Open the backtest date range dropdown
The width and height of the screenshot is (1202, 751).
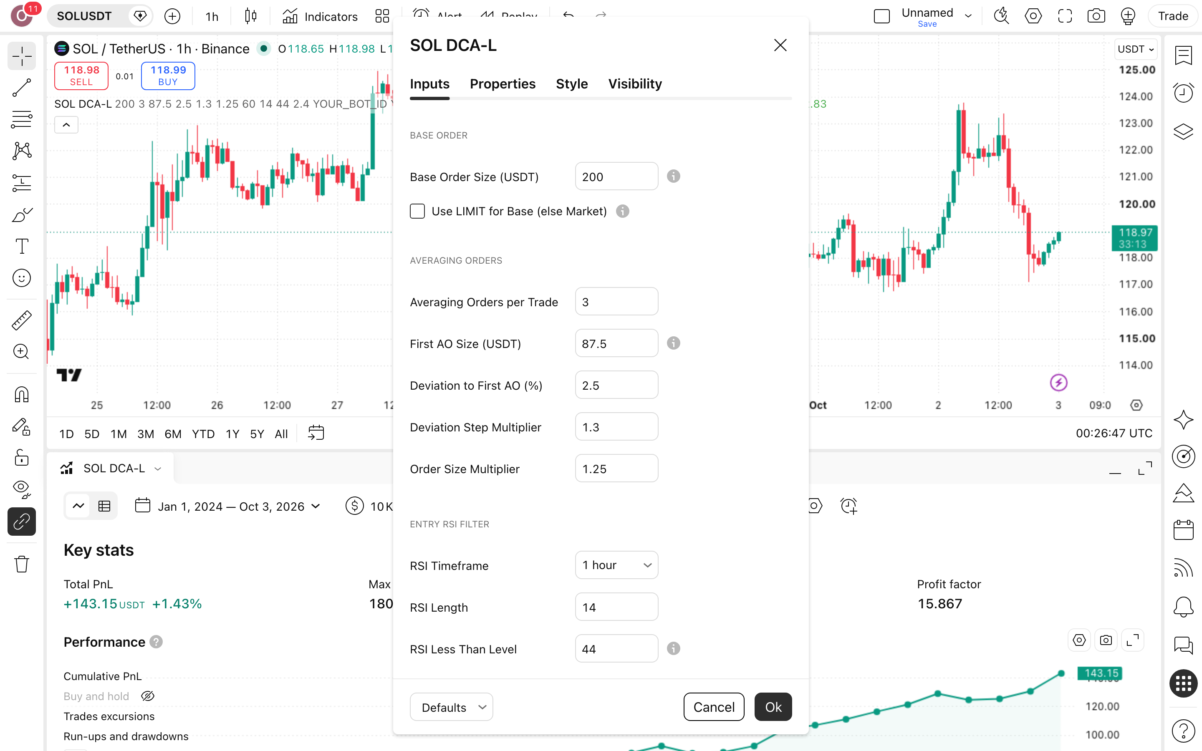click(x=228, y=506)
